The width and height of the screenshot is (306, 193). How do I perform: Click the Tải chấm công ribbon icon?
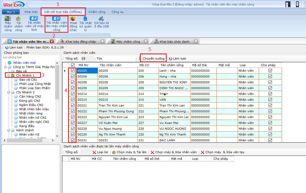[x=18, y=19]
